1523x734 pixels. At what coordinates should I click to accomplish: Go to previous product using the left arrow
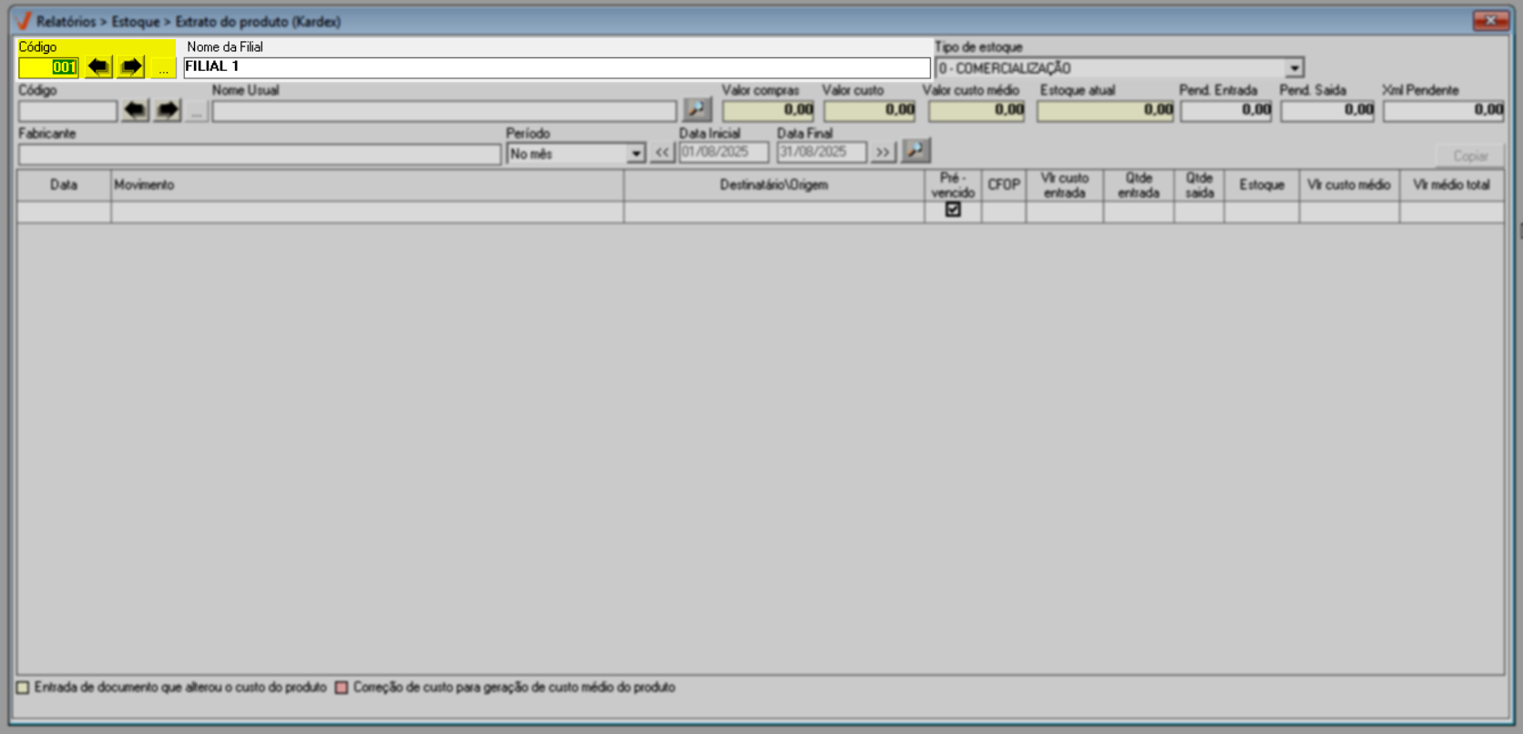coord(136,111)
